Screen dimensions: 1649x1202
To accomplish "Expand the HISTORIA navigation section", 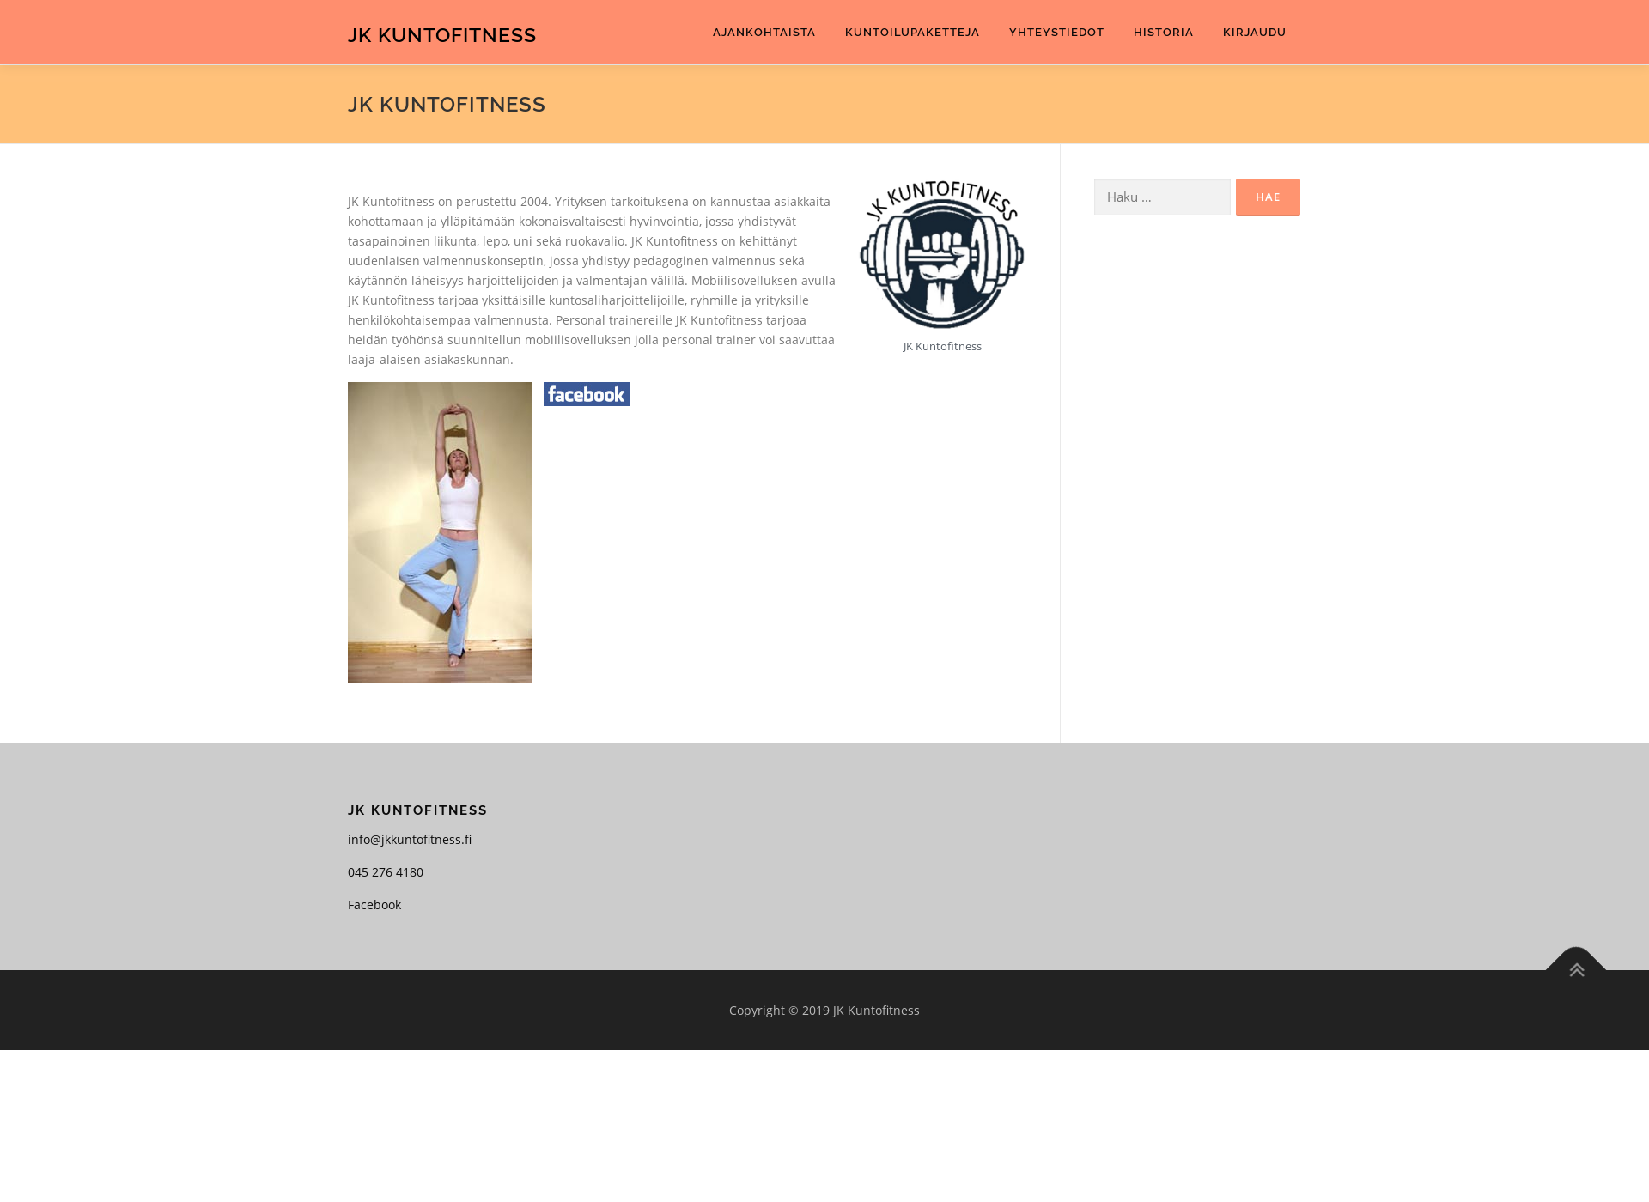I will pyautogui.click(x=1164, y=32).
